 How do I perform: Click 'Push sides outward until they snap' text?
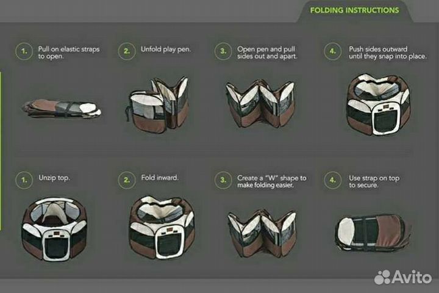(x=388, y=52)
